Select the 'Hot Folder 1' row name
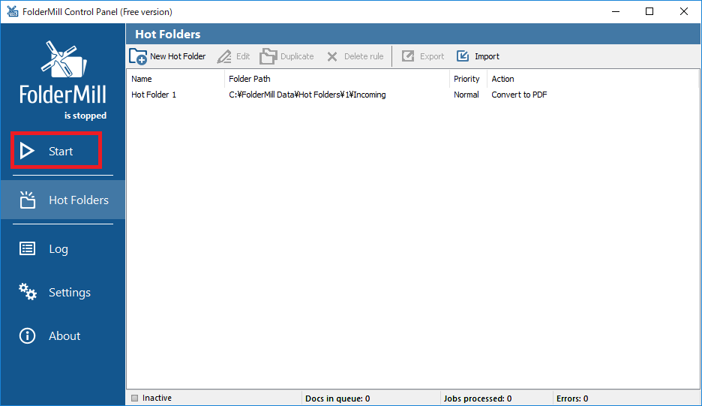 click(x=154, y=95)
